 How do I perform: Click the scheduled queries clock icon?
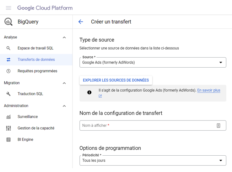[8, 71]
